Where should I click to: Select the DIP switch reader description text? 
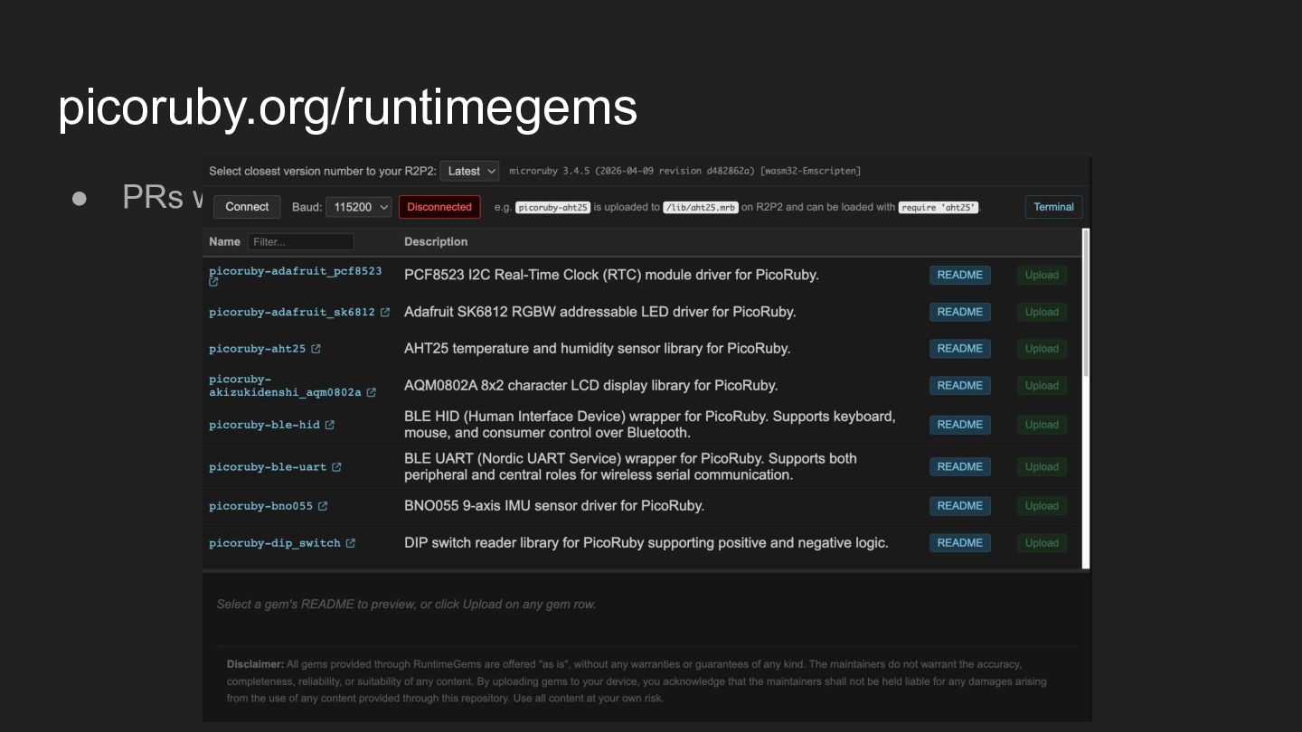tap(646, 543)
